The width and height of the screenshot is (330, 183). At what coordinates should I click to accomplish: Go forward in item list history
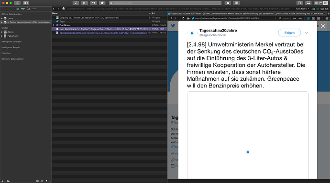pos(58,9)
